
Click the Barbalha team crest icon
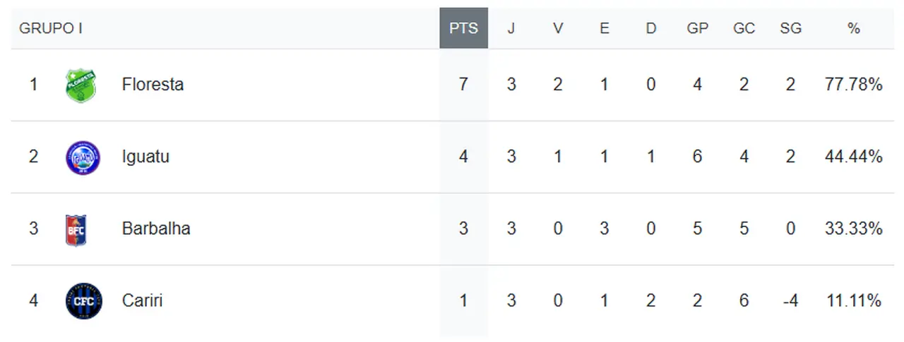coord(76,229)
